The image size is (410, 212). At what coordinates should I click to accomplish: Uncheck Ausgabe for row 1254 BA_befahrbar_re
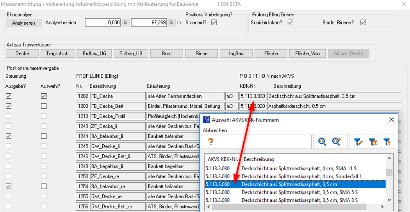pyautogui.click(x=8, y=187)
